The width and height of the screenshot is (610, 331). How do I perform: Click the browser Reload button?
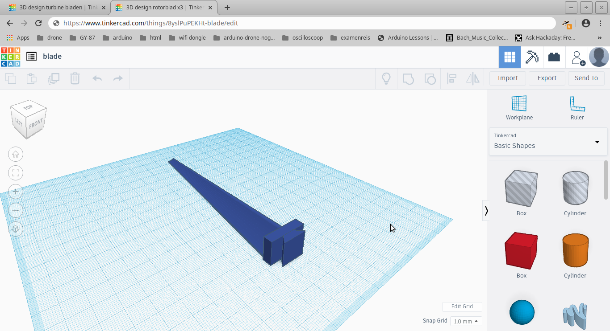pyautogui.click(x=38, y=23)
